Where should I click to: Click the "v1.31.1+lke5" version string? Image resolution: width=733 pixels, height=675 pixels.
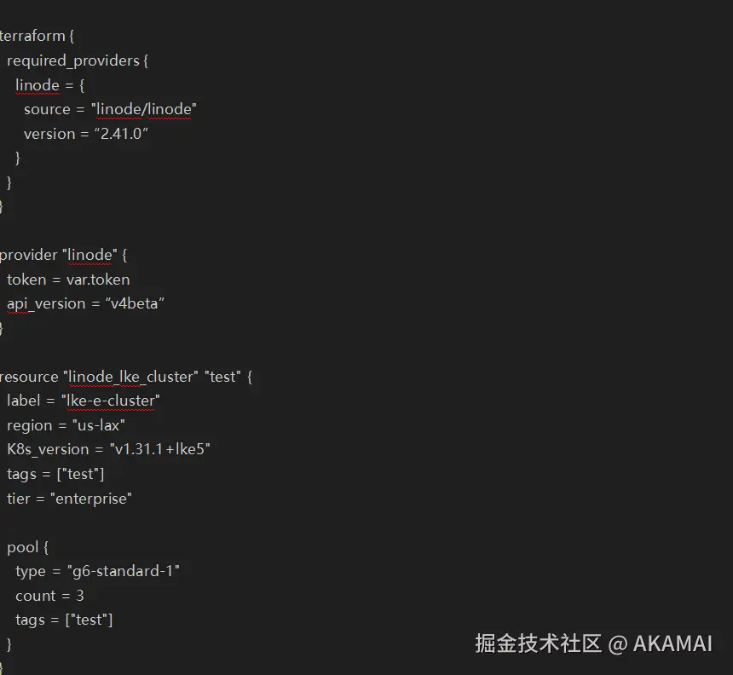(x=160, y=449)
